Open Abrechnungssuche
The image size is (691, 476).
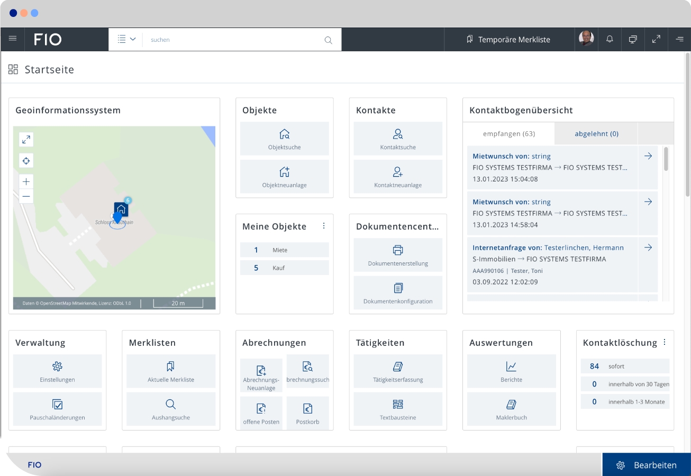308,371
